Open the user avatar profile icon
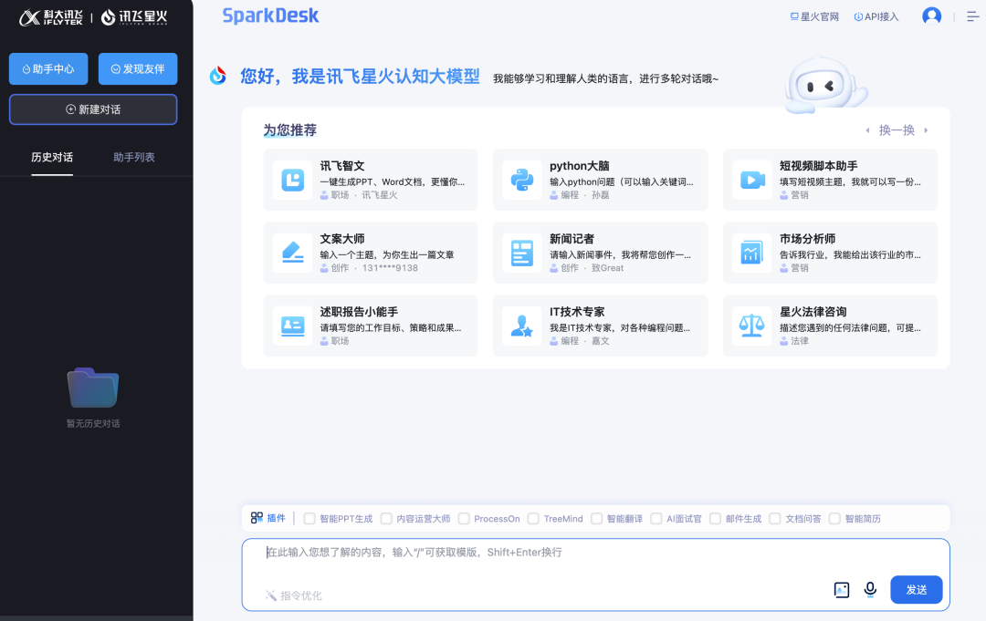The height and width of the screenshot is (621, 986). click(x=931, y=16)
